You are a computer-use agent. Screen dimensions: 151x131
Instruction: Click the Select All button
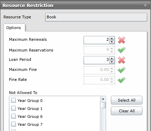pyautogui.click(x=126, y=100)
